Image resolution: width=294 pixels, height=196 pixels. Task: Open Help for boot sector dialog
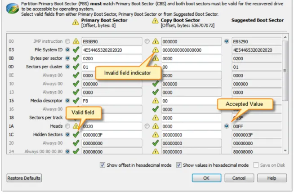point(272,178)
